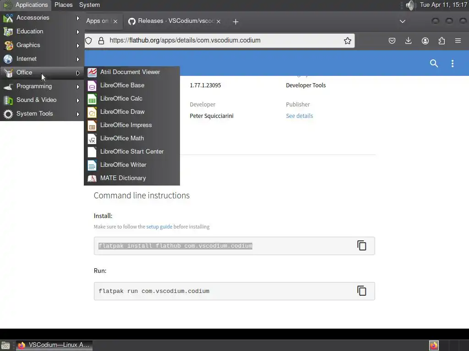The width and height of the screenshot is (469, 351).
Task: Click the Office category in Applications menu
Action: [42, 73]
